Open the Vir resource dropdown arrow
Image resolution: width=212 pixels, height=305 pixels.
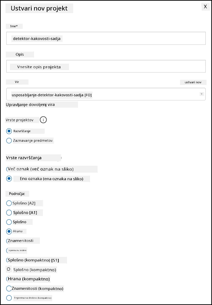click(201, 94)
